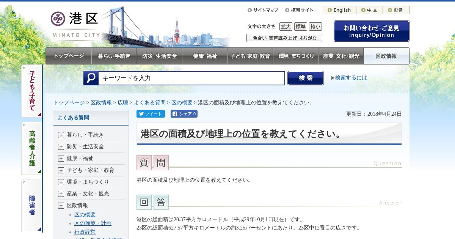Viewport: 455px width, 239px height.
Task: Expand 産業・文化・観光 in sidebar
Action: 61,193
